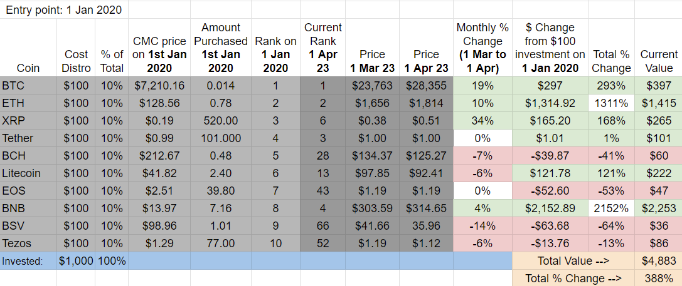Select BSV's $98.96 price cell
Viewport: 682px width, 286px height.
(x=159, y=226)
